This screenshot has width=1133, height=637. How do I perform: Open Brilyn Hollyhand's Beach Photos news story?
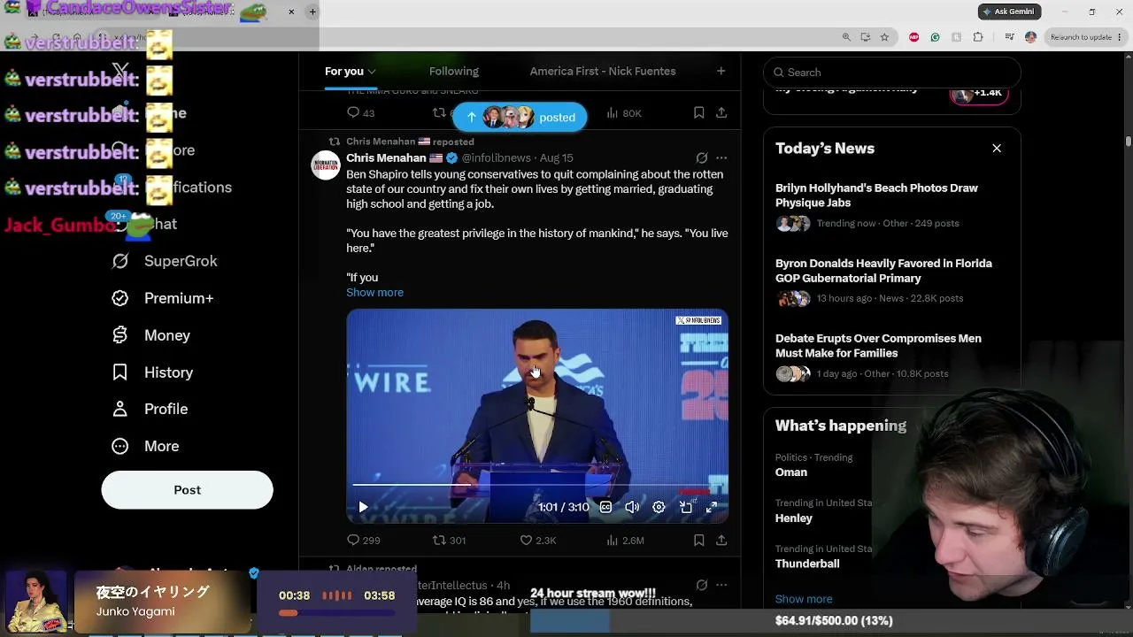(x=892, y=204)
